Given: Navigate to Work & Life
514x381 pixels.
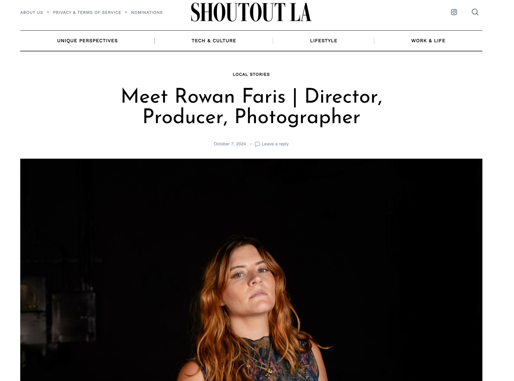Looking at the screenshot, I should [x=428, y=41].
